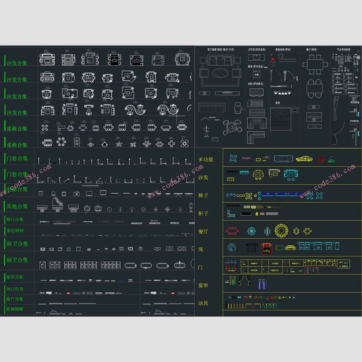Pick the yellow bed elevation block

coord(290,248)
